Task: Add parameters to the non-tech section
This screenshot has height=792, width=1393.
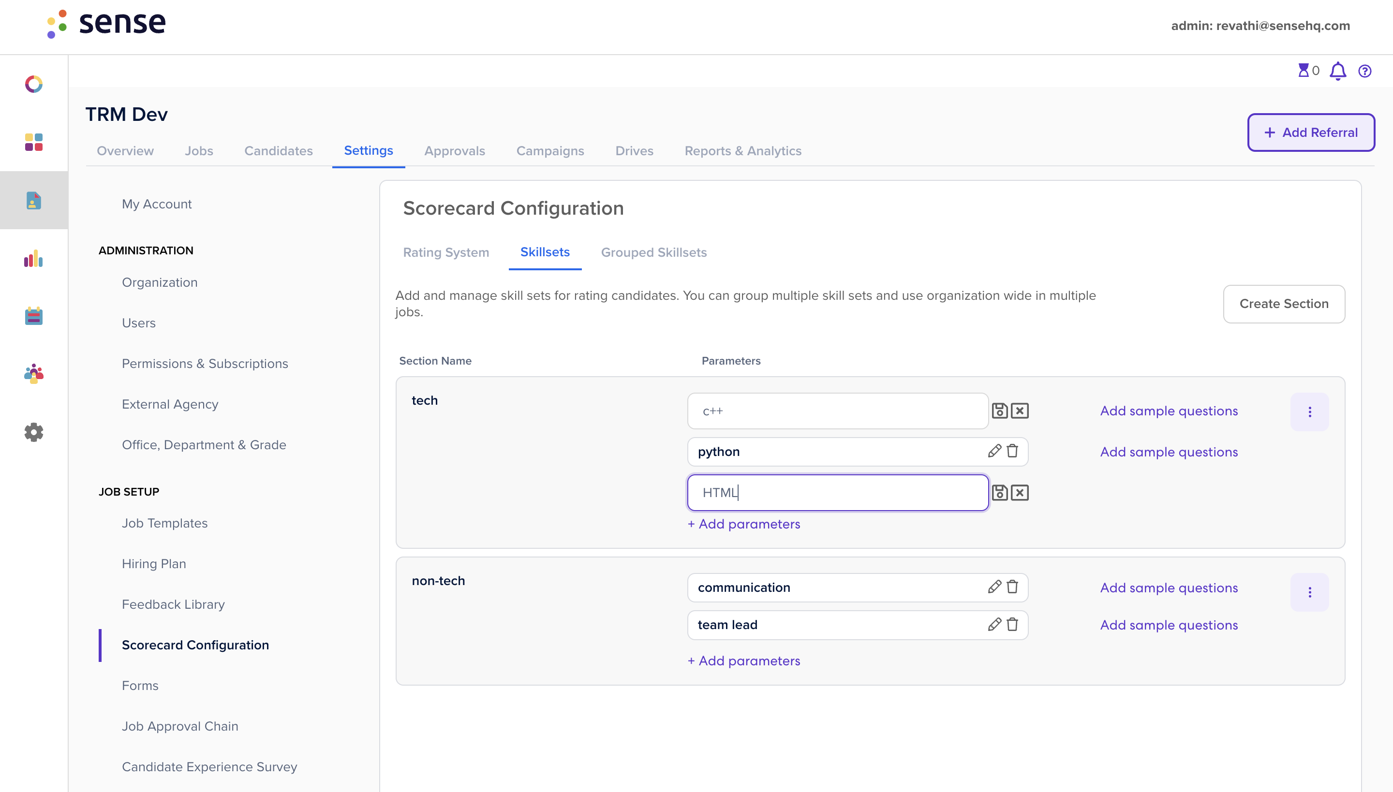Action: (x=744, y=660)
